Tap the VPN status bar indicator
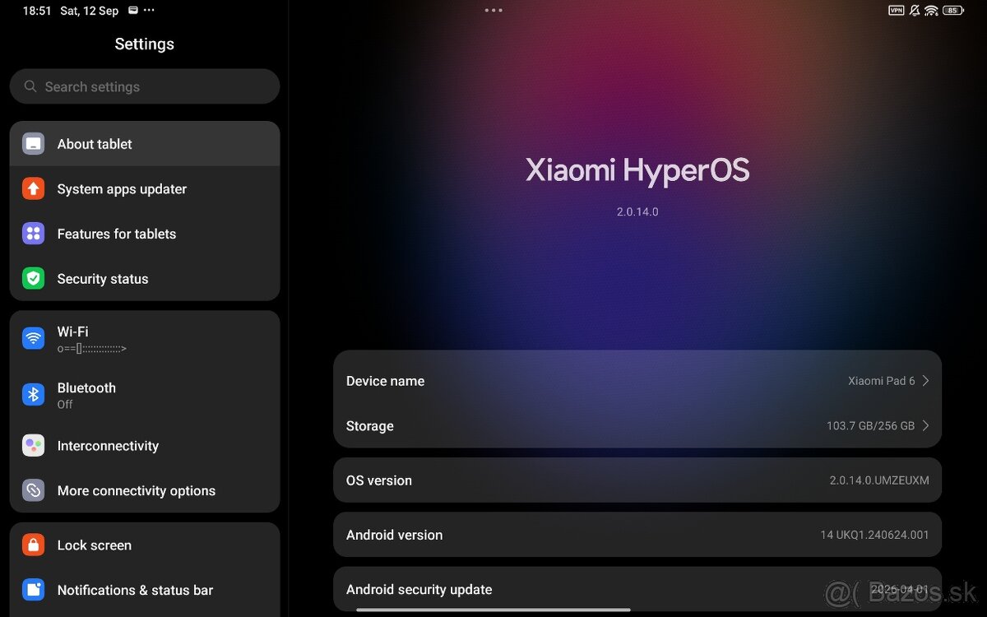The image size is (987, 617). click(x=897, y=11)
